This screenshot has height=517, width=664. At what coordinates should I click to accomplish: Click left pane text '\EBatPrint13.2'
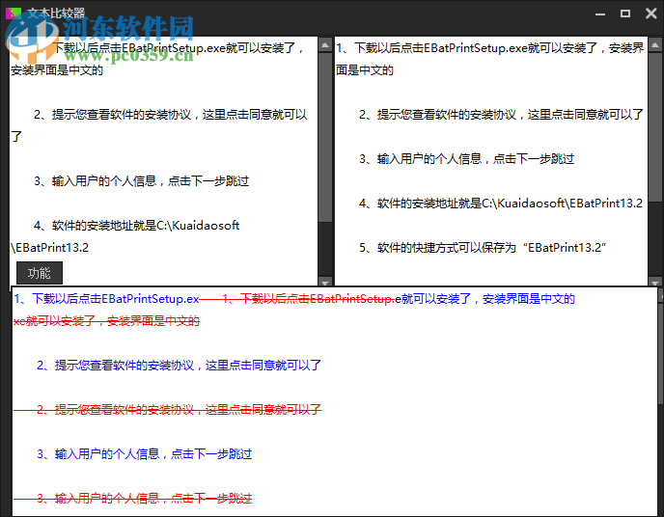49,248
